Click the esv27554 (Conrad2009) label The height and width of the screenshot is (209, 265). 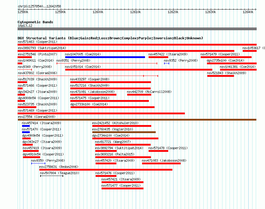37,117
